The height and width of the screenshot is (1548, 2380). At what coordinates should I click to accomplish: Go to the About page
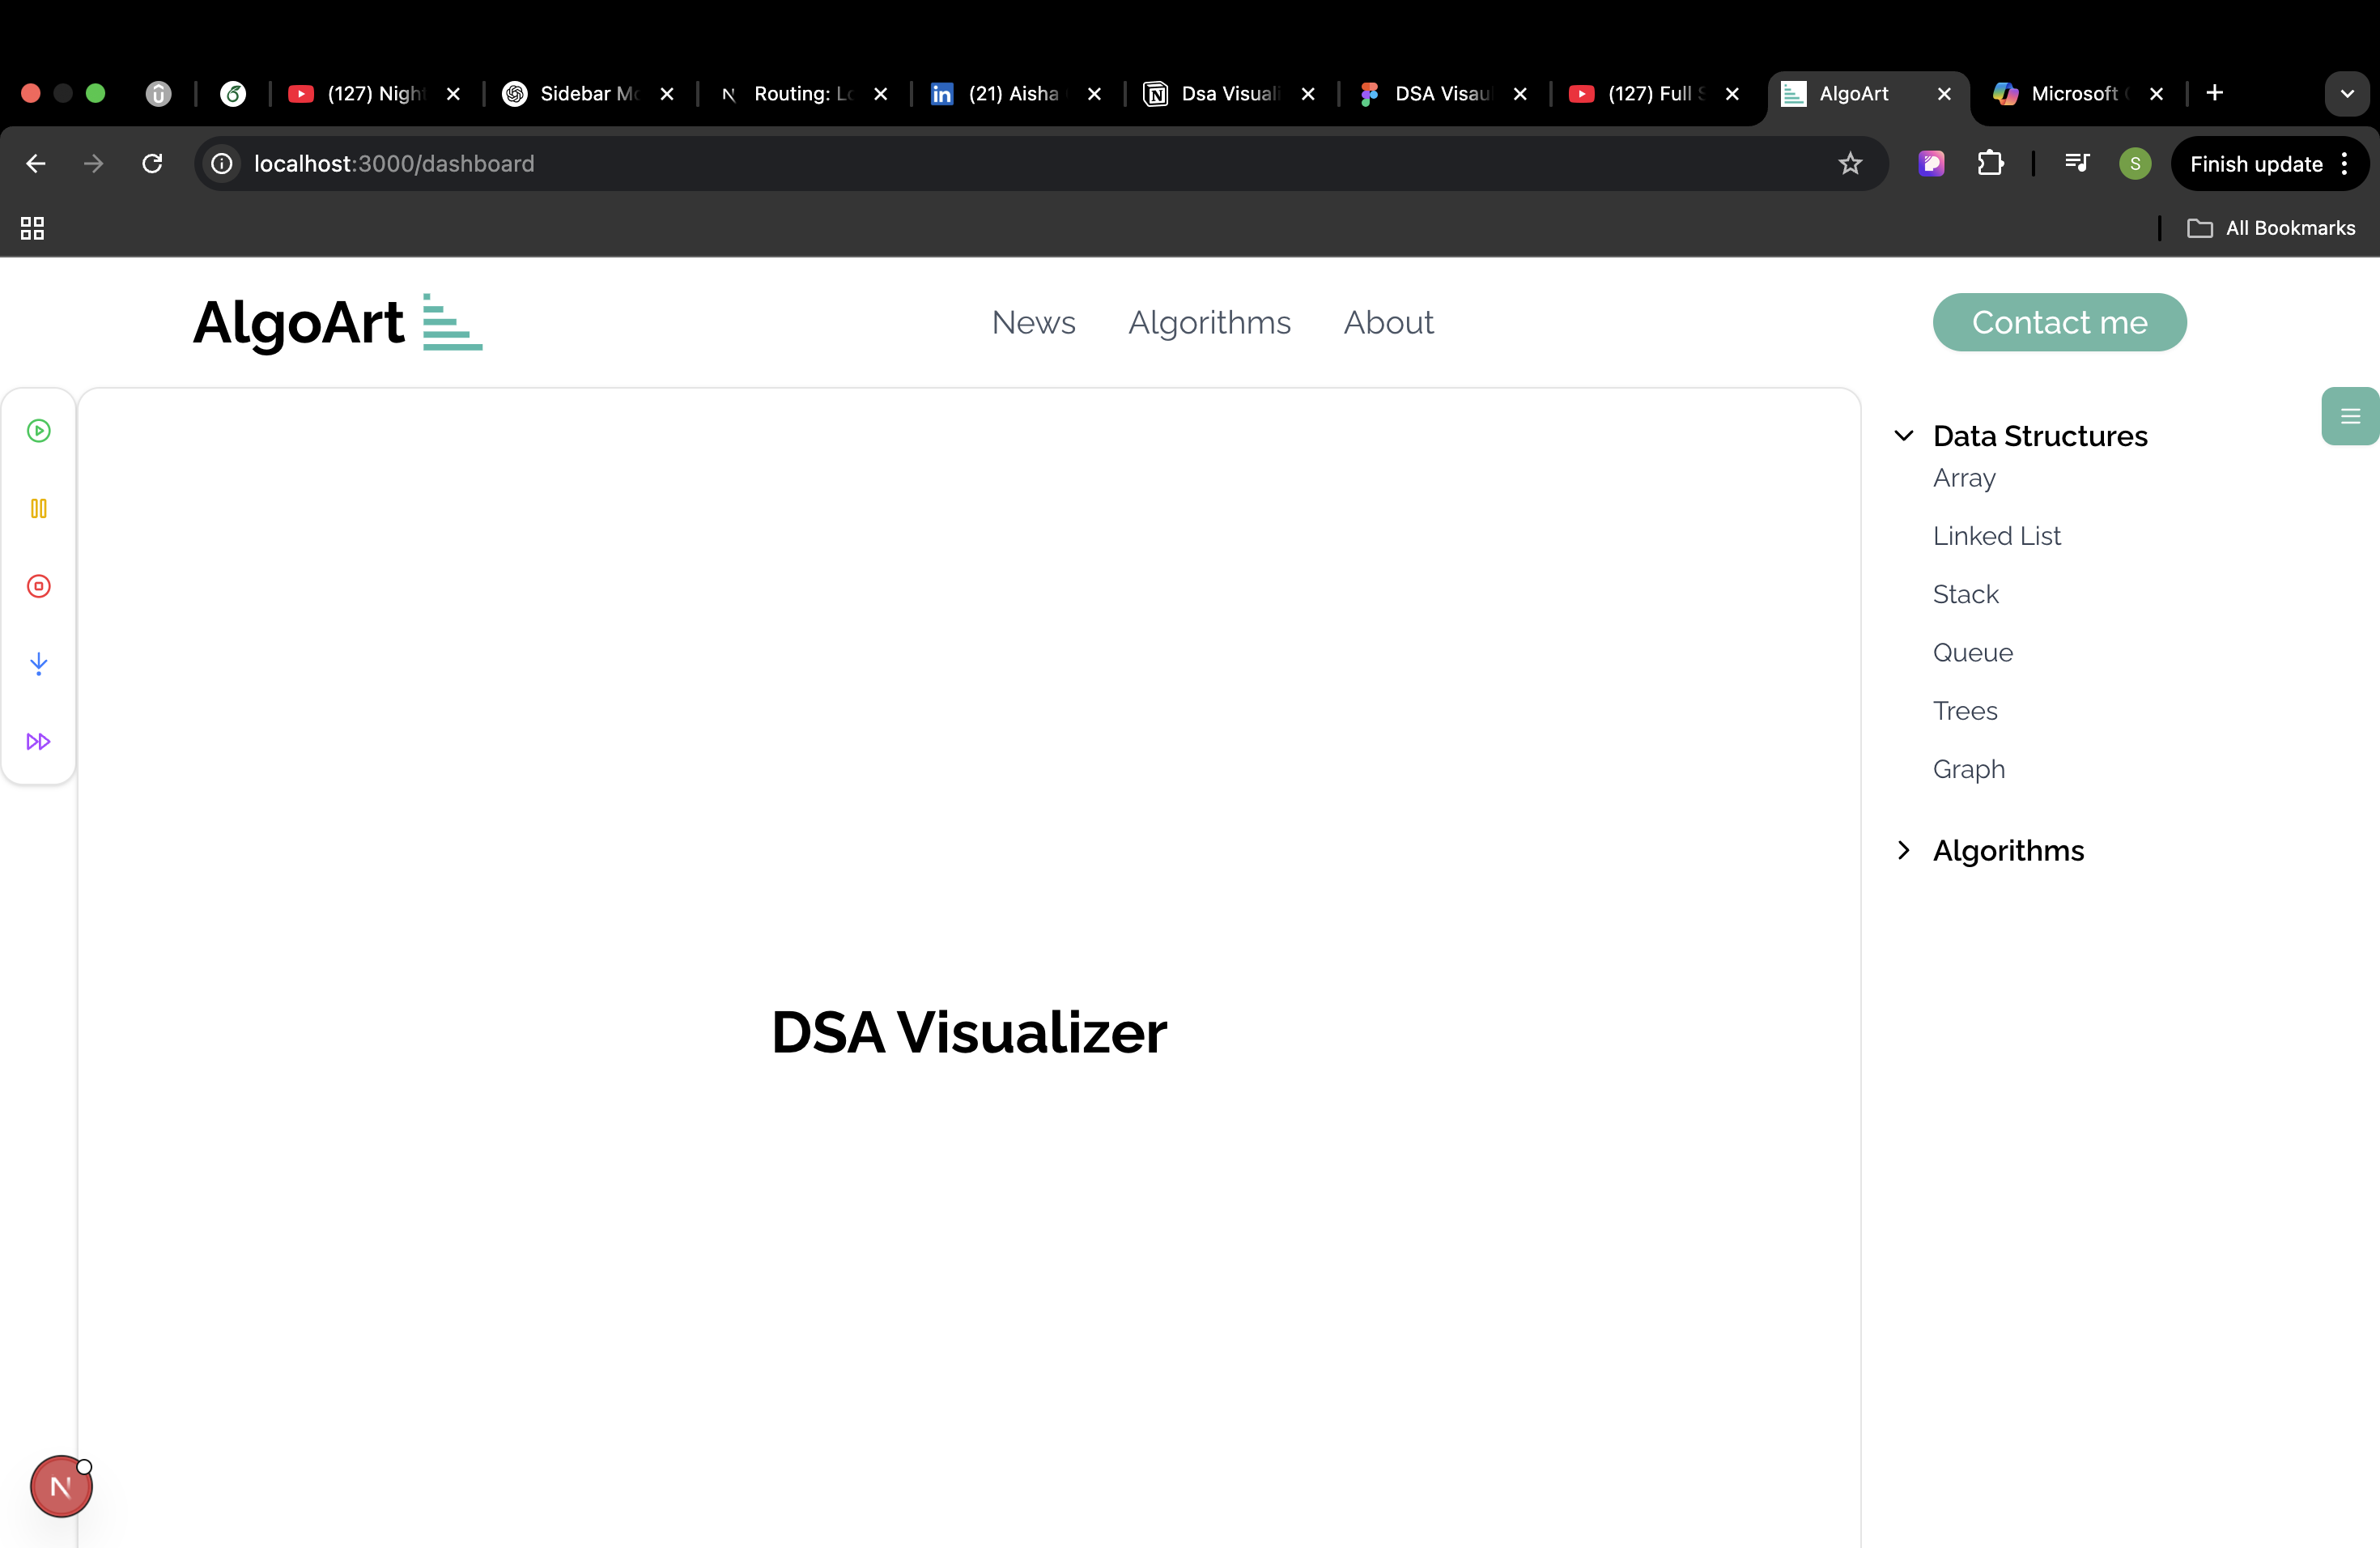tap(1388, 322)
